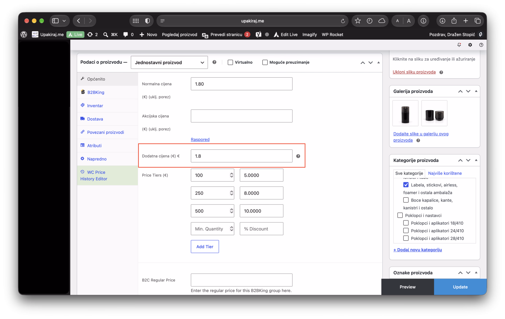Check Poklopci i aplikatori 18/410 category
Image resolution: width=505 pixels, height=319 pixels.
(406, 223)
